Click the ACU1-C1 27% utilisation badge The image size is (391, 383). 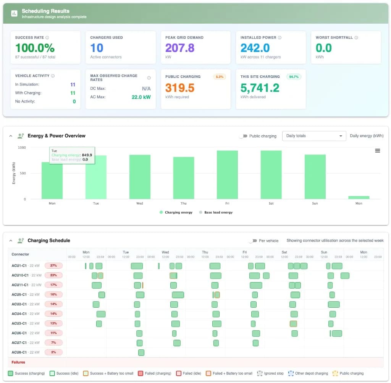tap(53, 266)
